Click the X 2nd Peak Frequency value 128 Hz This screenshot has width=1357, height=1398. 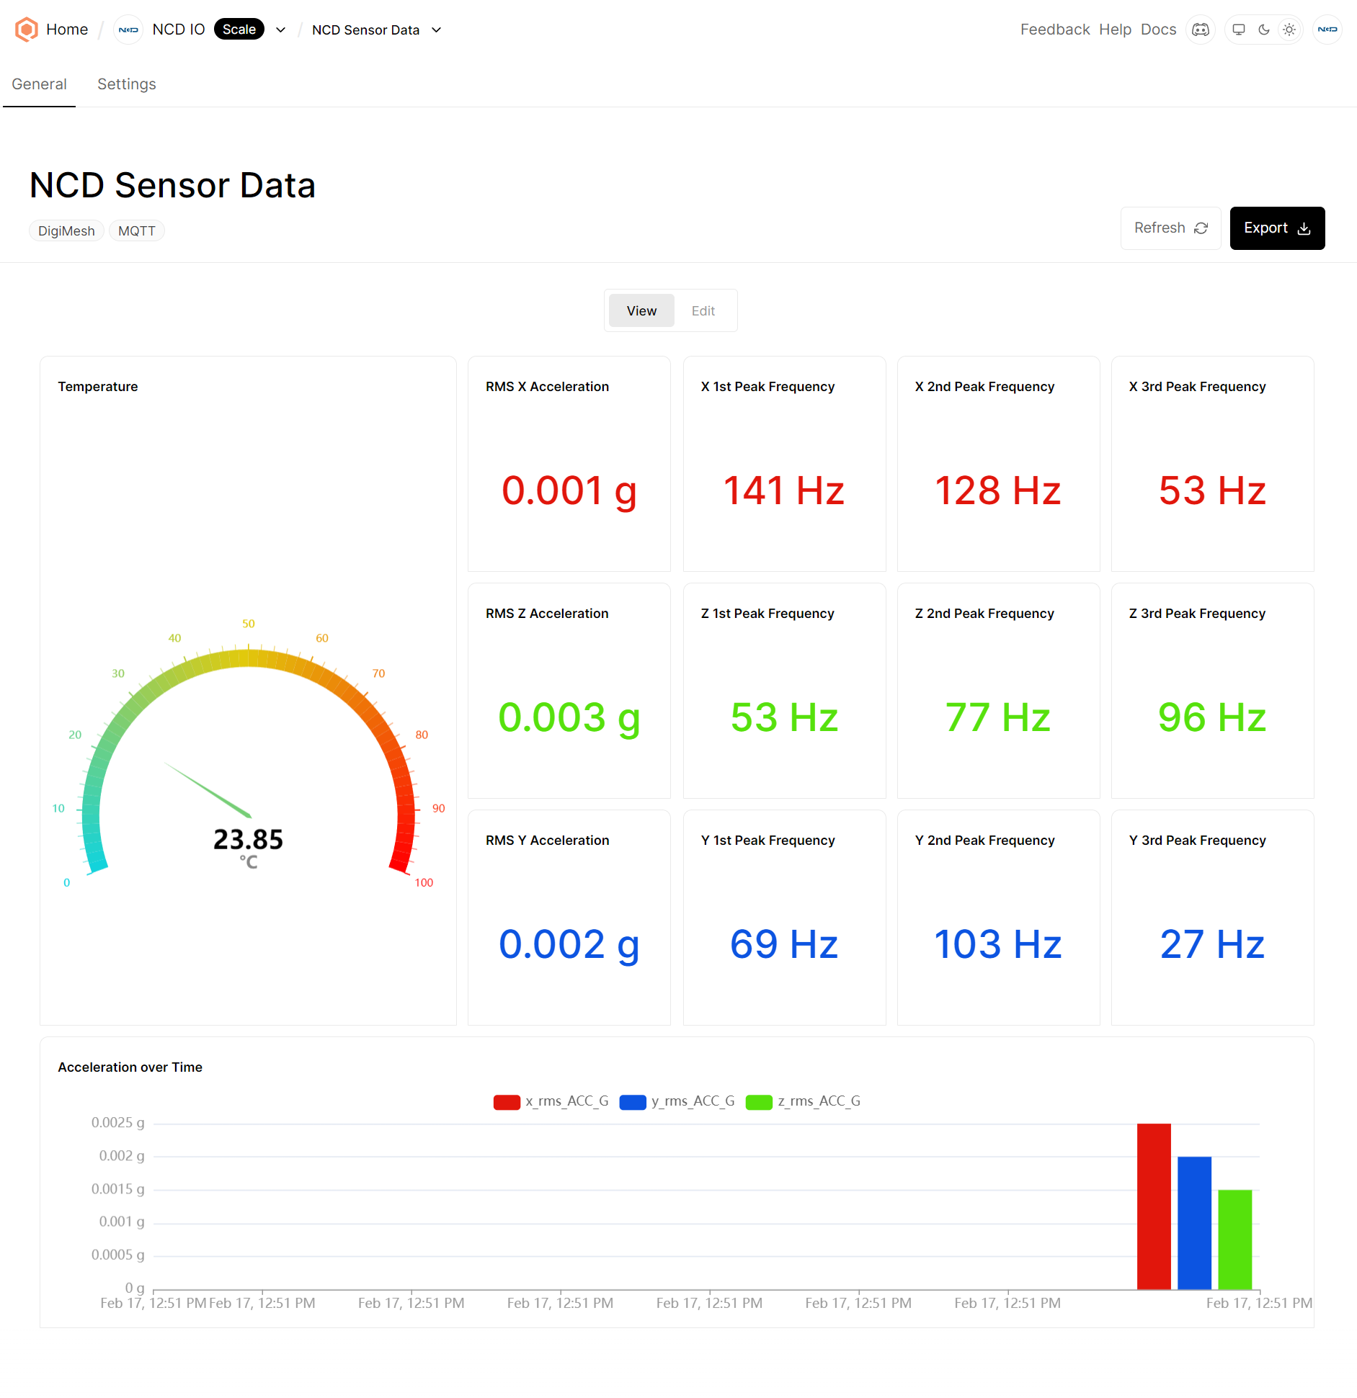coord(998,490)
